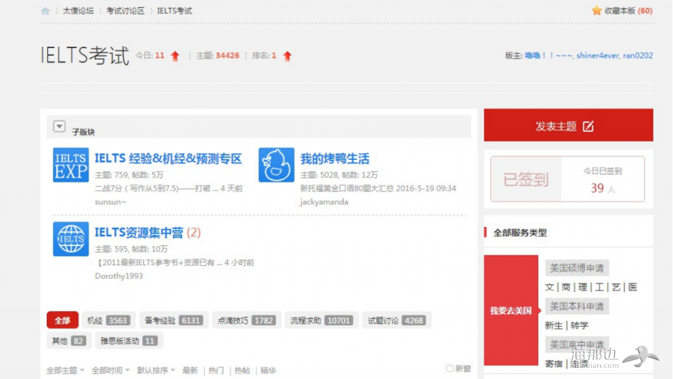Select the 试题讨论 4268 category tab
Viewport: 673px width, 379px height.
tap(396, 320)
